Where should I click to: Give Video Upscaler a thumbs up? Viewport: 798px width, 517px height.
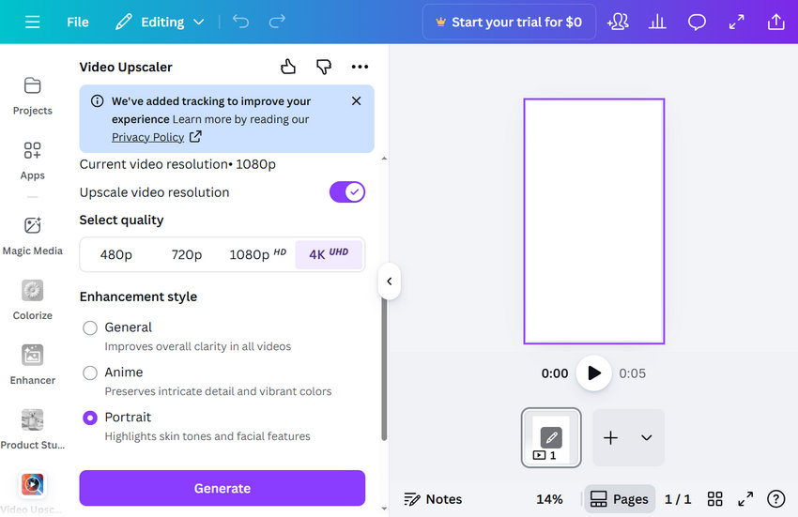click(x=288, y=67)
